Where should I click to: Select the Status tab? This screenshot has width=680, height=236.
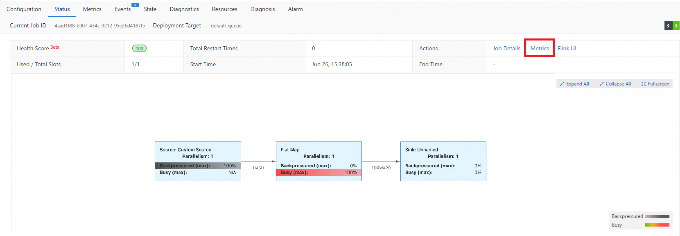click(62, 9)
